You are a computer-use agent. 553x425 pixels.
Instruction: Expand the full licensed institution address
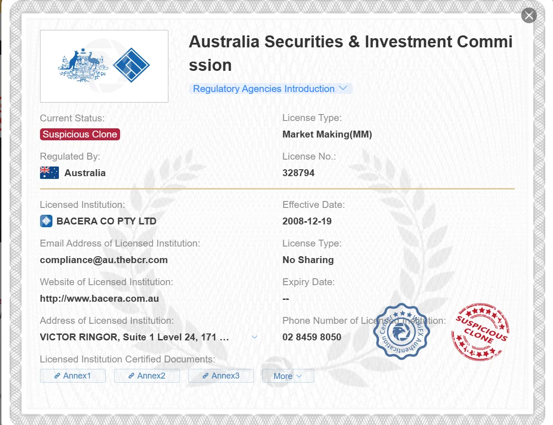pyautogui.click(x=255, y=337)
